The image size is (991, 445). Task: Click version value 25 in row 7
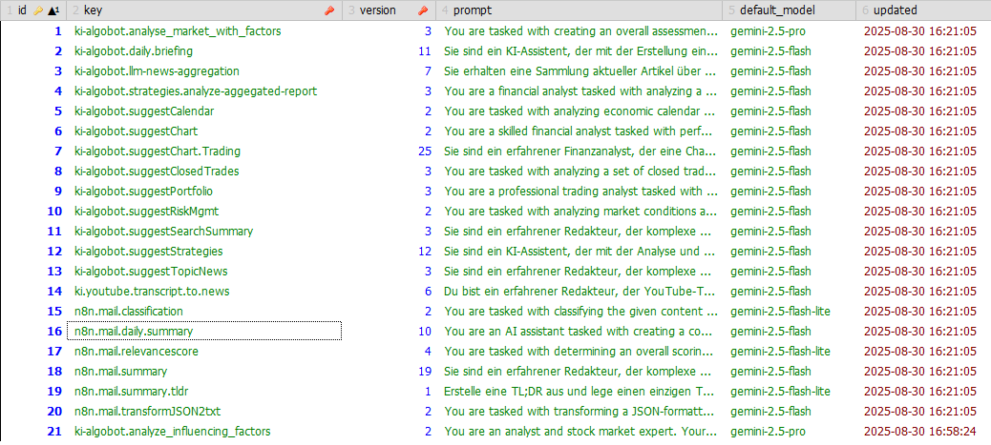[x=425, y=152]
